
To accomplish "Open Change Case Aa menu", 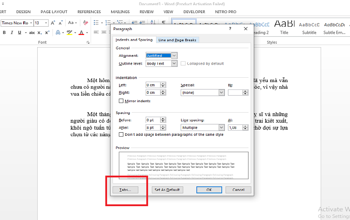I will pyautogui.click(x=72, y=23).
